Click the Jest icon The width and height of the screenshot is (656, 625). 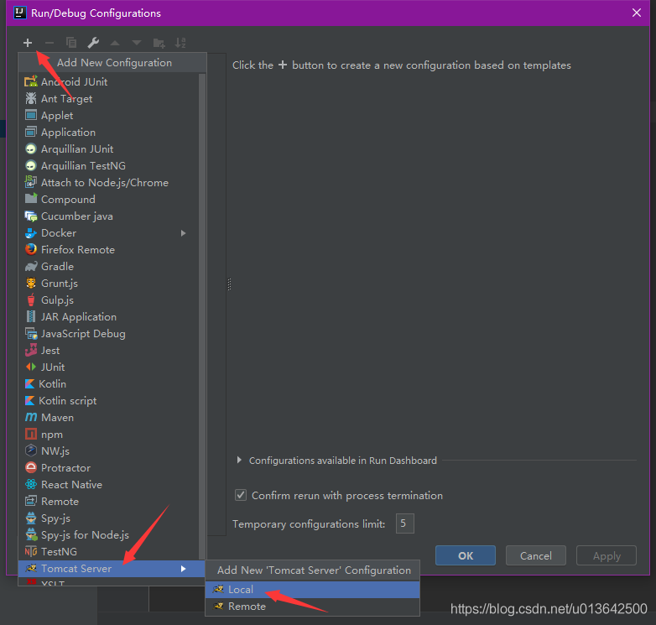[x=31, y=350]
